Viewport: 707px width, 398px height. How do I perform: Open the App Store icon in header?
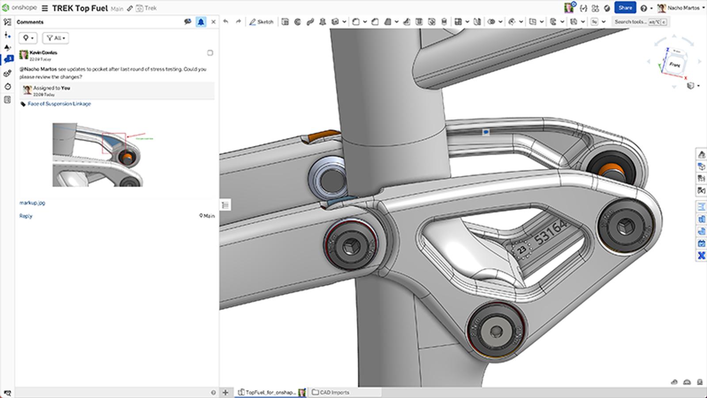[x=595, y=8]
